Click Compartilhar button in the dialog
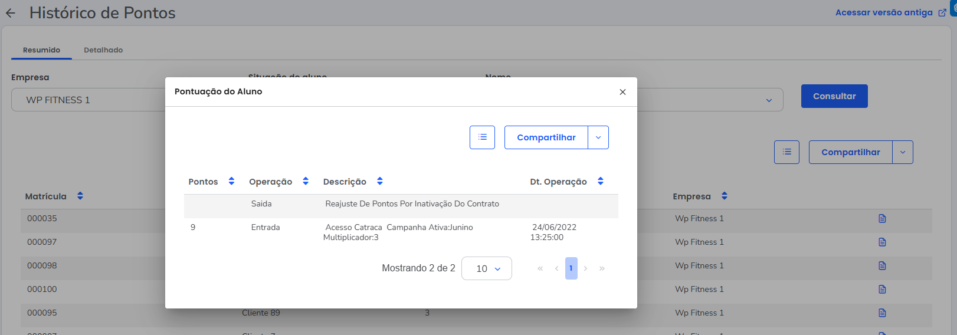 (x=546, y=137)
